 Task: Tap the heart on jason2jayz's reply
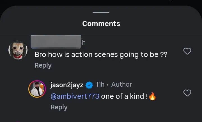(x=187, y=93)
